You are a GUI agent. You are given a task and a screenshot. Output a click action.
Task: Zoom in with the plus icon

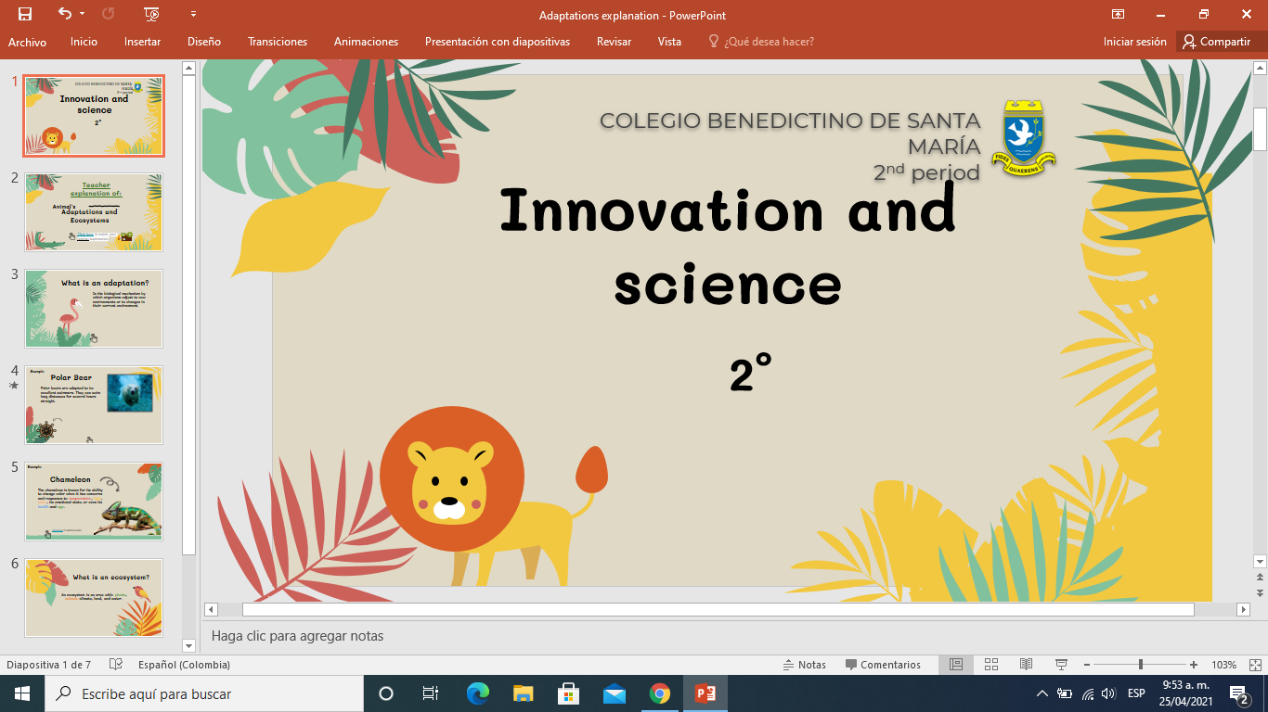[x=1194, y=665]
